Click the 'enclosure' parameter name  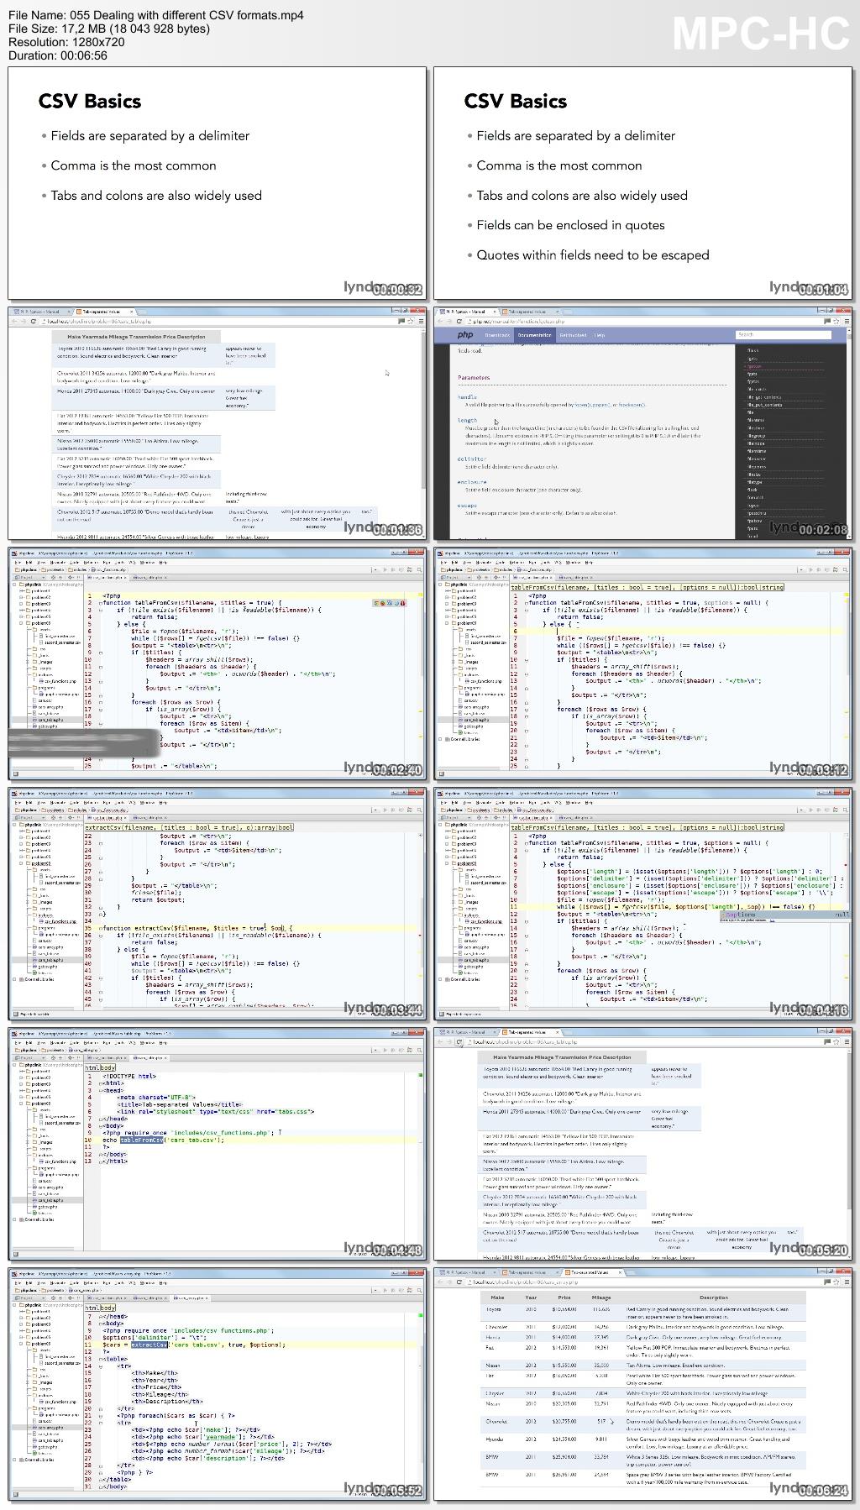pos(472,482)
